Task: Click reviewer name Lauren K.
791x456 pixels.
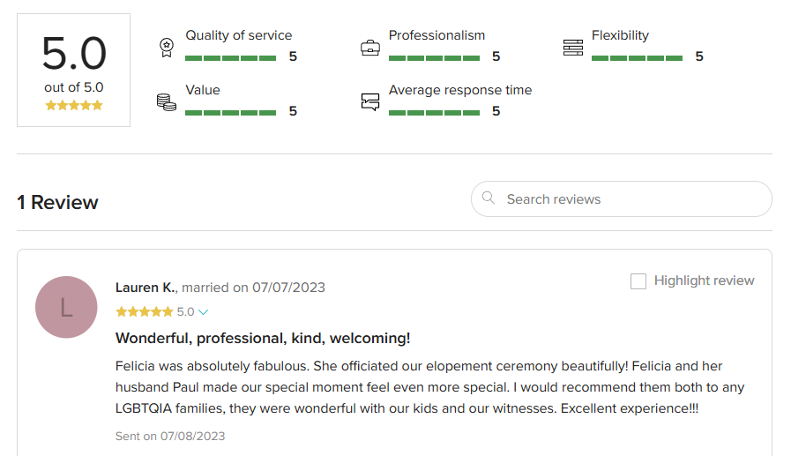Action: pos(146,288)
